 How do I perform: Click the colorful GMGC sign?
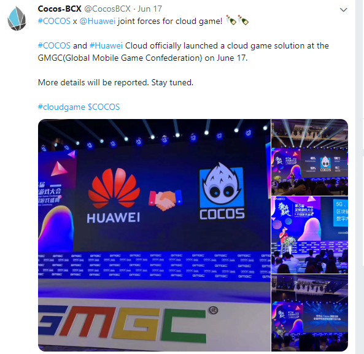tap(122, 323)
